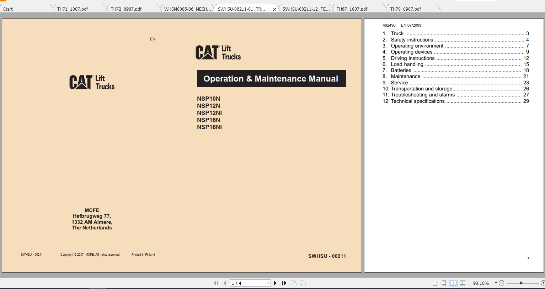This screenshot has width=545, height=289.
Task: Open the previous view icon
Action: coord(294,283)
